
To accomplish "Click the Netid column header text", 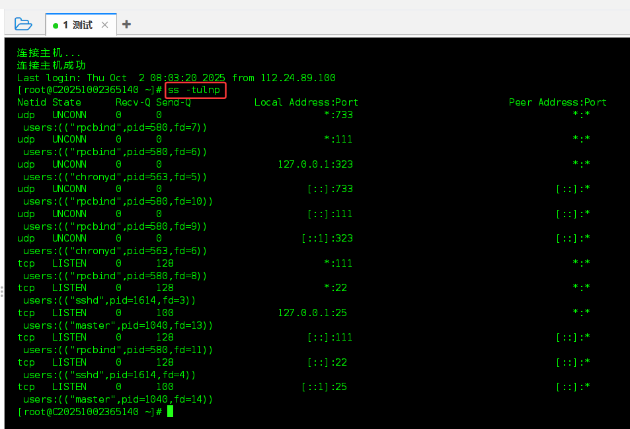I will (x=32, y=102).
